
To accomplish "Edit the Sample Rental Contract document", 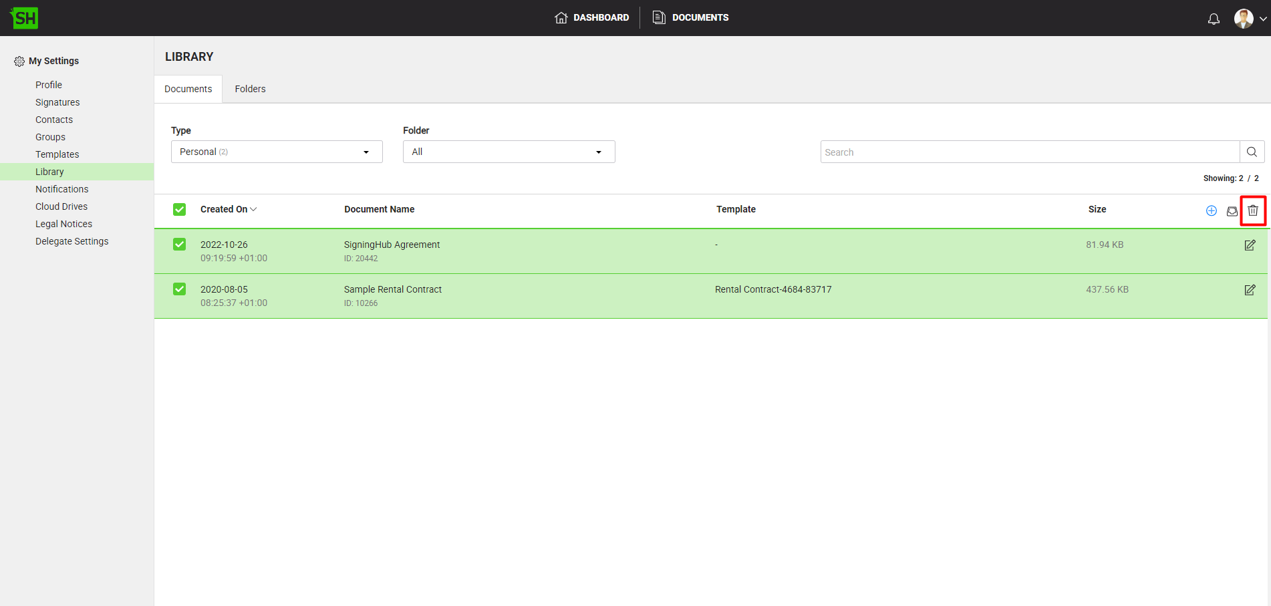I will pyautogui.click(x=1249, y=290).
